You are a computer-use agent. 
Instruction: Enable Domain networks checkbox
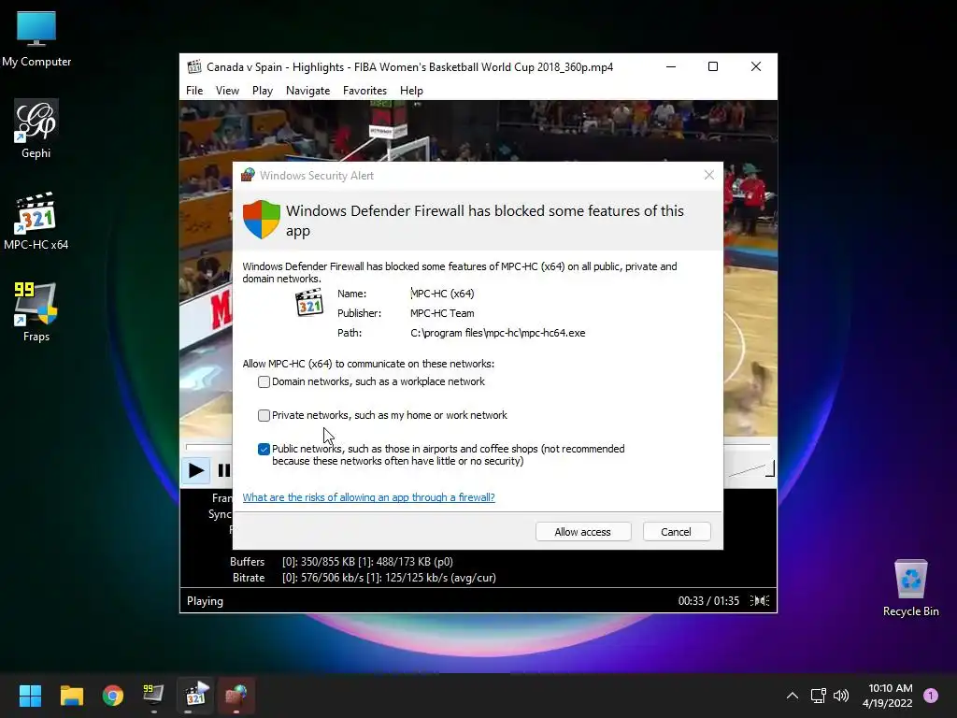(264, 382)
